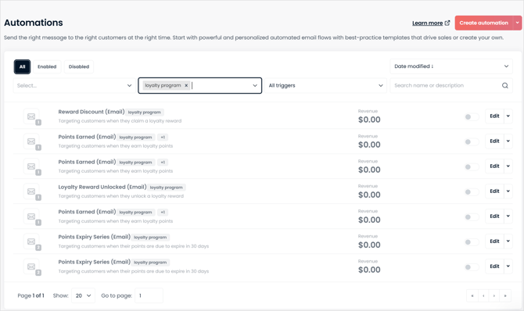Toggle the Loyalty Reward Unlocked (Email) switch
The width and height of the screenshot is (524, 311).
[471, 191]
